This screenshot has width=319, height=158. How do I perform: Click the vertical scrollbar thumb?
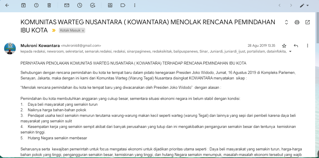(318, 27)
